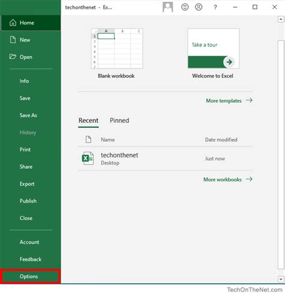Send a frown feedback face icon
285x295 pixels.
pyautogui.click(x=198, y=7)
